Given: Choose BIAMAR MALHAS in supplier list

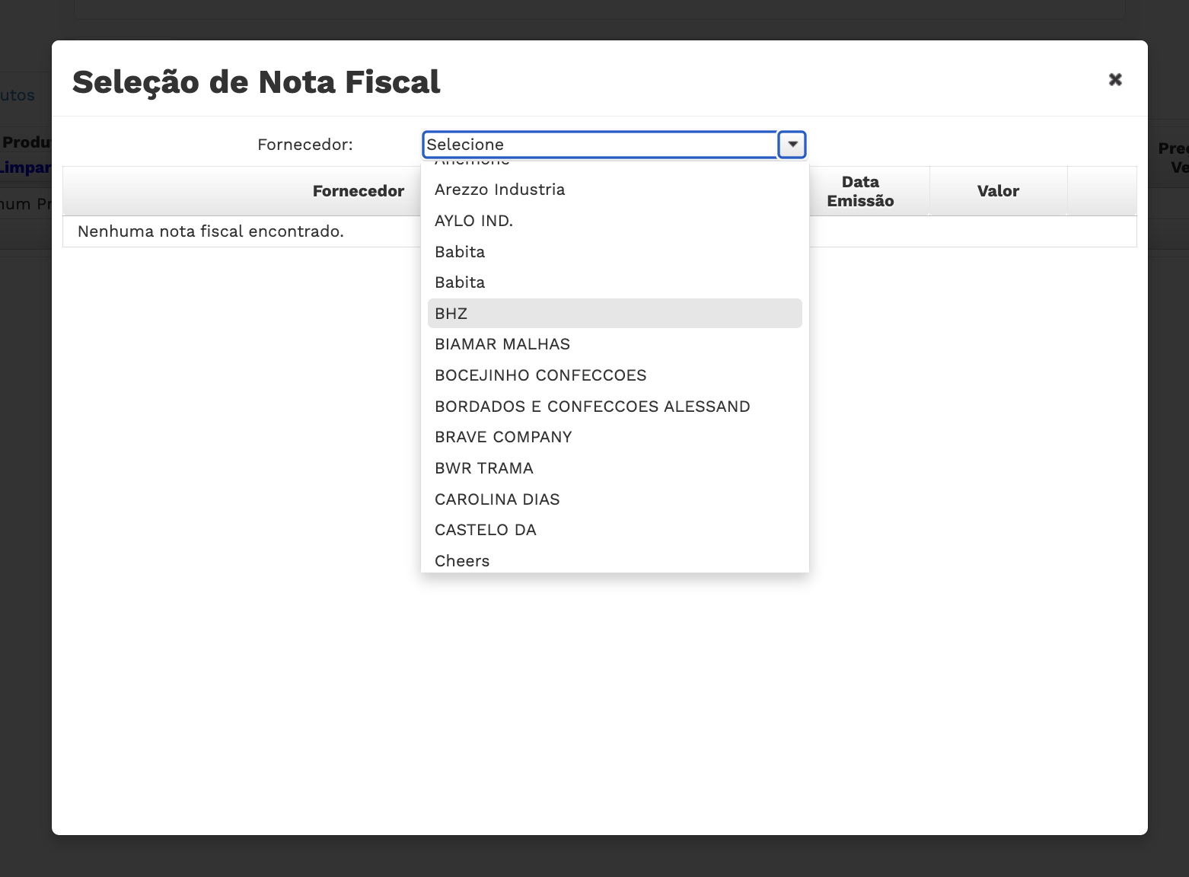Looking at the screenshot, I should [x=502, y=344].
